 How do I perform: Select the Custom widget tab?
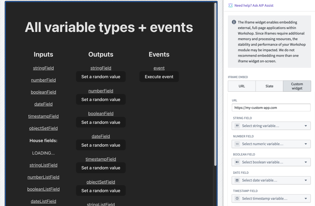[x=297, y=86]
